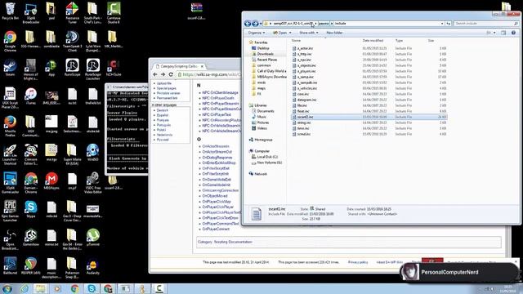
Task: Select the zcmd.inc file
Action: tap(303, 134)
